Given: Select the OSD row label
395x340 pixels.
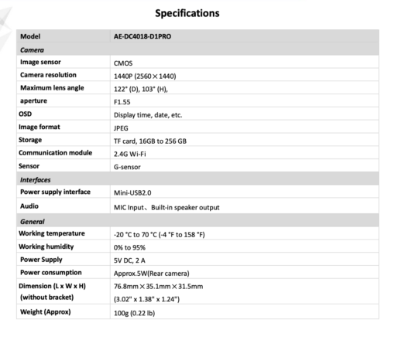Looking at the screenshot, I should click(x=26, y=114).
